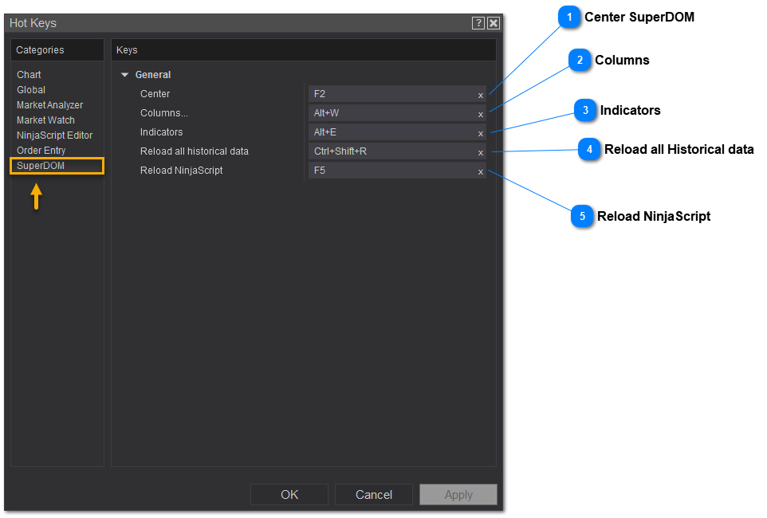Click the Reload all historical data label
The height and width of the screenshot is (518, 767).
pyautogui.click(x=195, y=151)
